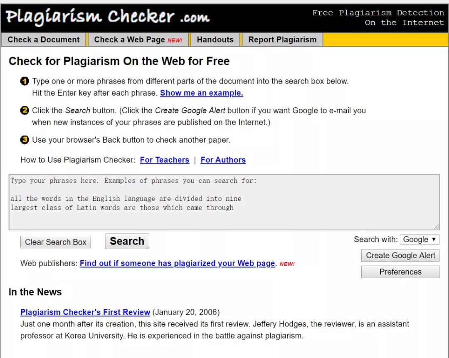The image size is (449, 358).
Task: Focus the phrases search text box
Action: click(224, 202)
